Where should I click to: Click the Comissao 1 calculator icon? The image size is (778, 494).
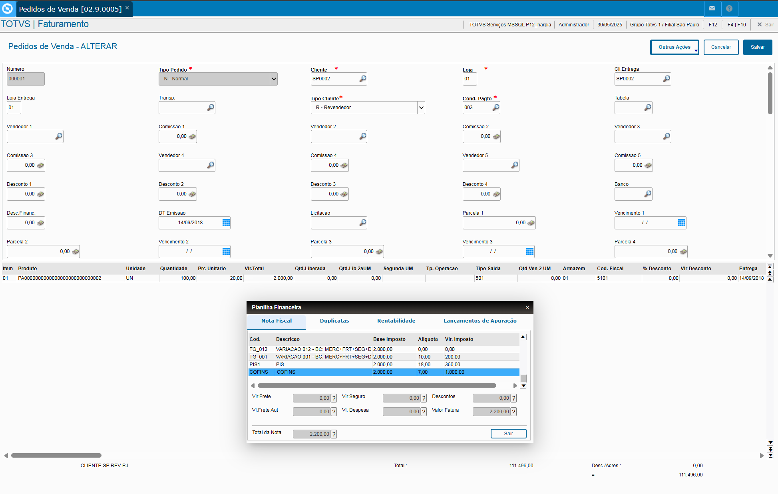[192, 136]
